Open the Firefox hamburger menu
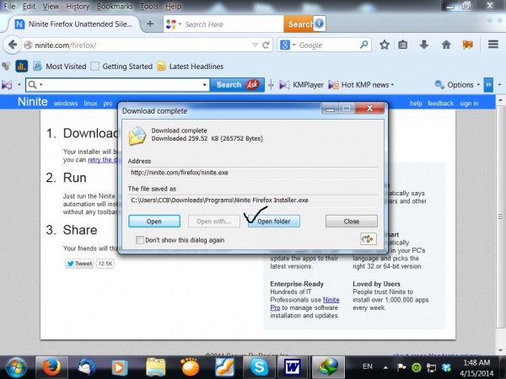 [x=493, y=45]
